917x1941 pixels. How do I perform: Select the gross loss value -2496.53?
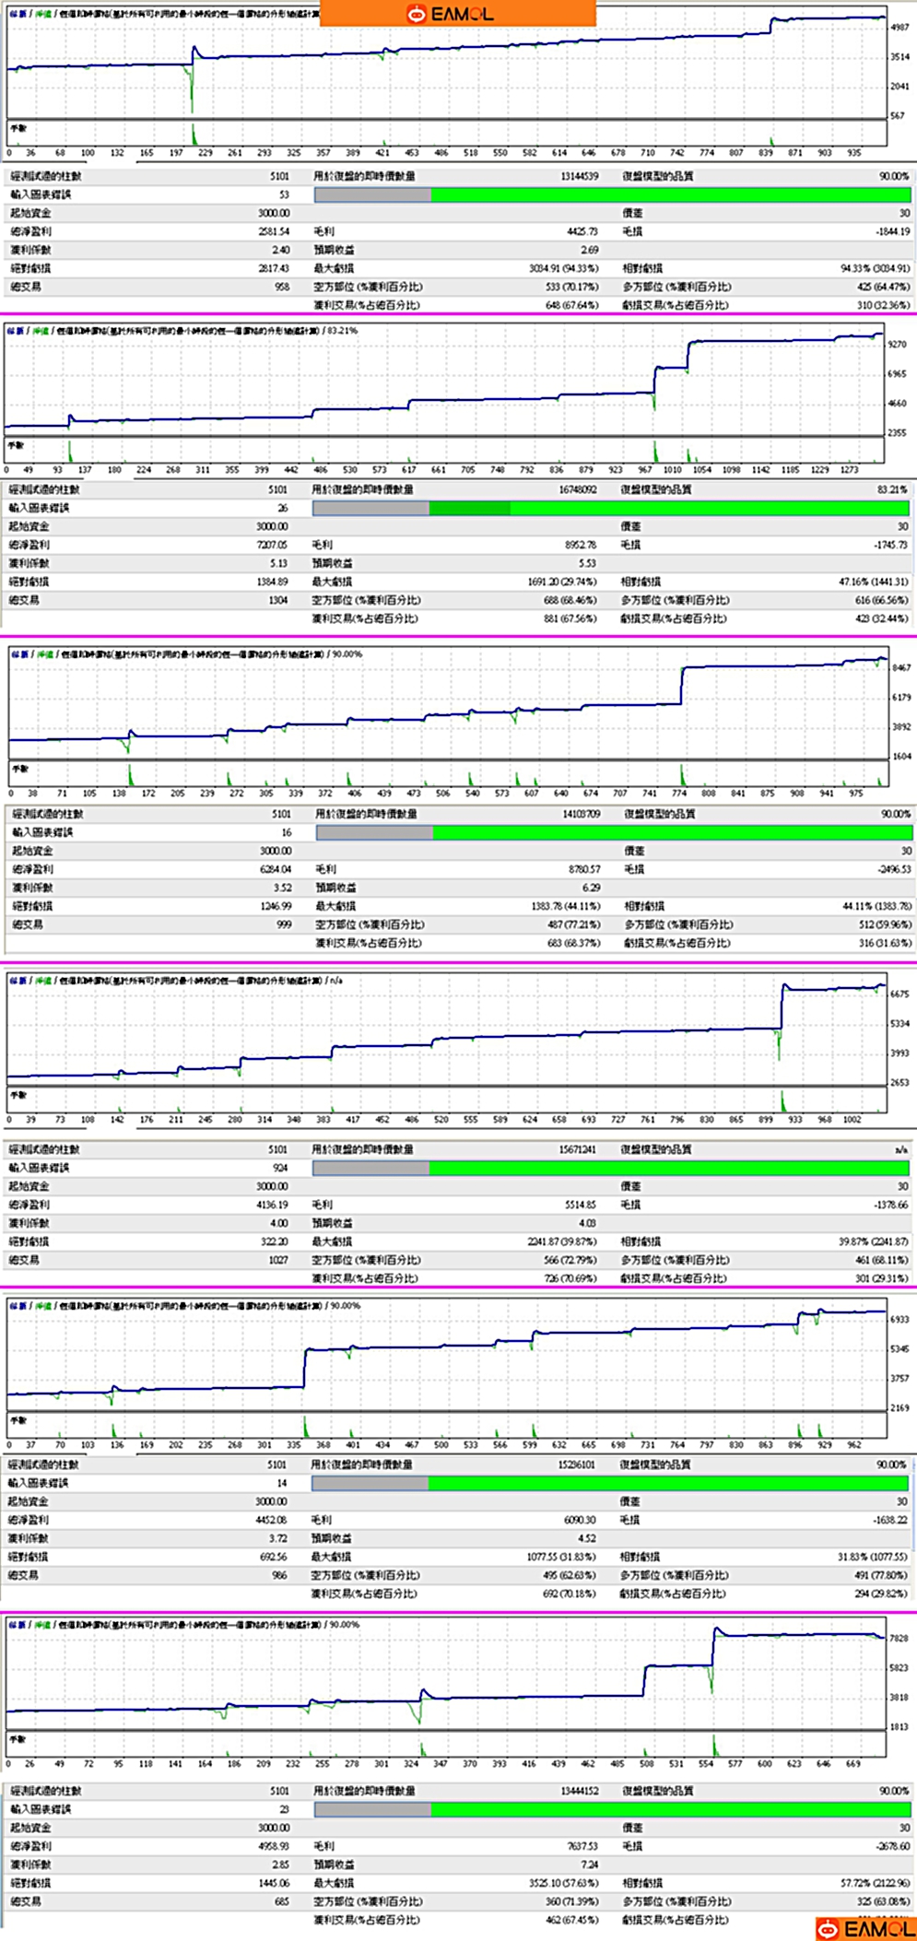click(889, 869)
